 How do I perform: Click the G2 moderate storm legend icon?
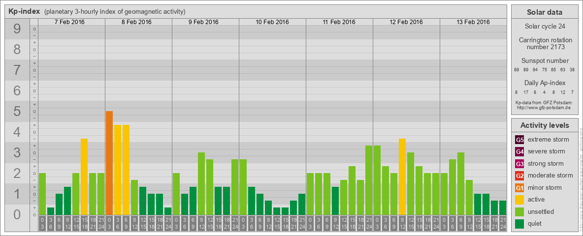pyautogui.click(x=519, y=176)
